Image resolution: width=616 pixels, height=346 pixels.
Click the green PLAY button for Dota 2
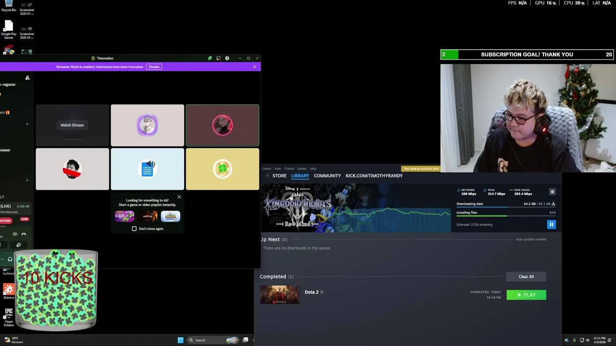click(x=526, y=295)
